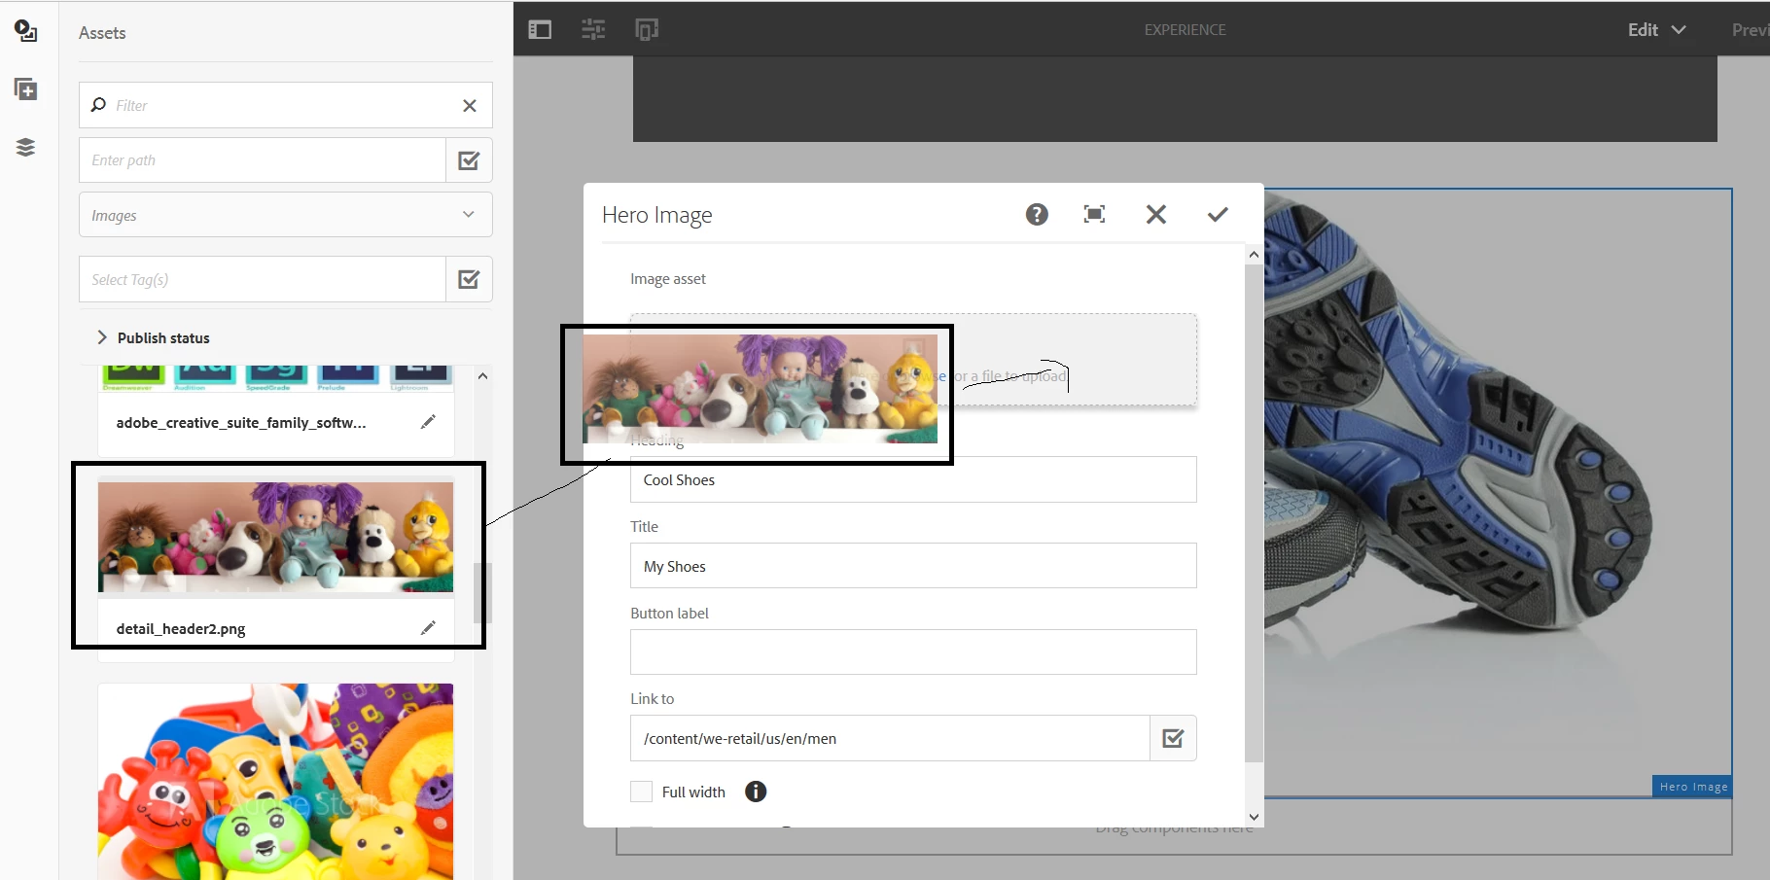Select the detail_header2.png toys thumbnail

click(275, 537)
